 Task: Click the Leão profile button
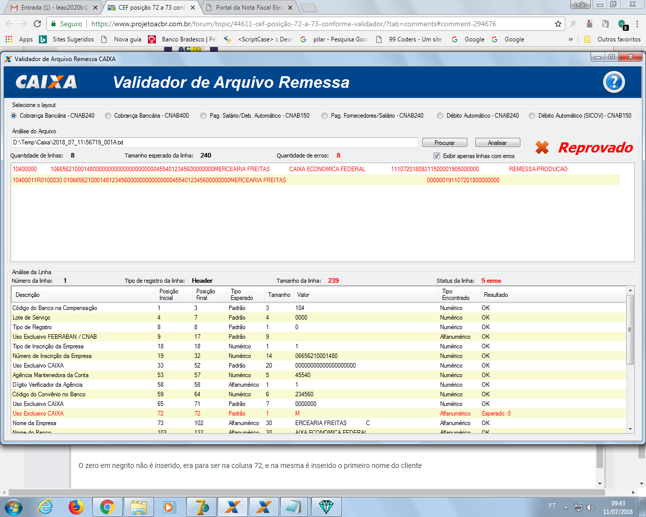click(x=581, y=5)
